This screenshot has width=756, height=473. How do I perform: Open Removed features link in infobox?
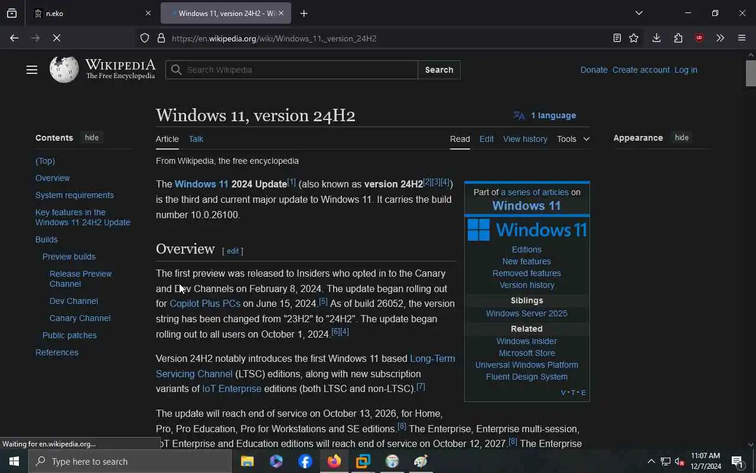pyautogui.click(x=527, y=273)
